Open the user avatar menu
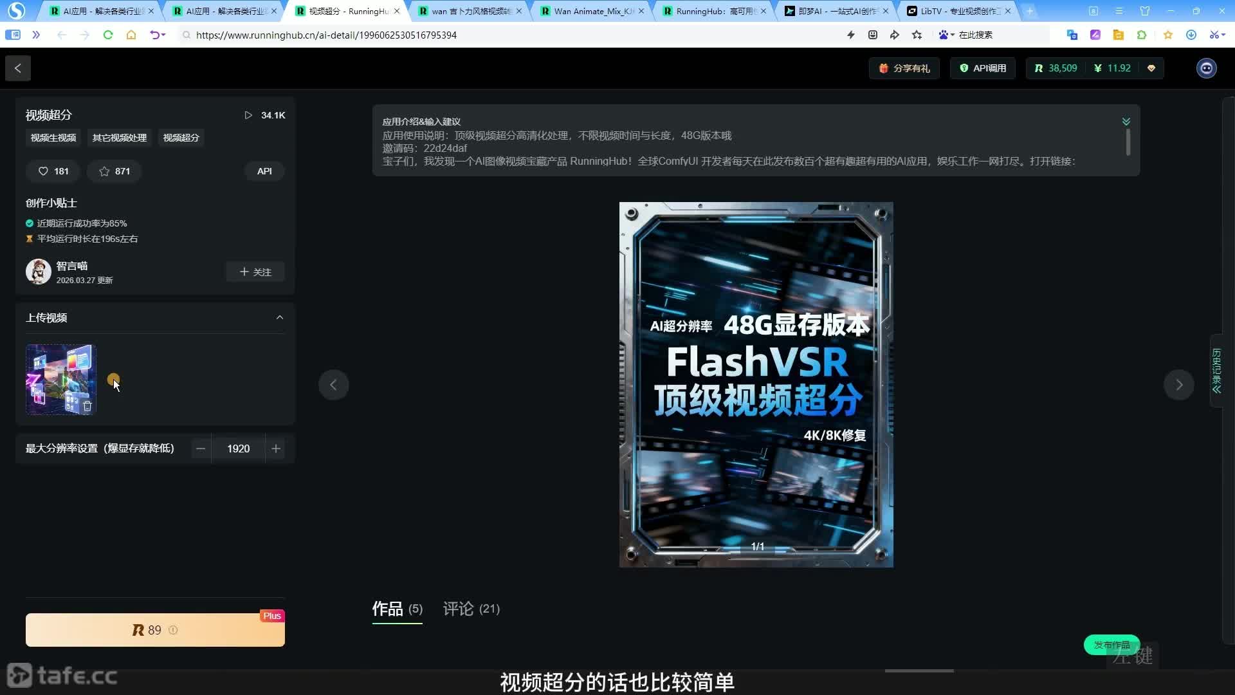 (x=1206, y=68)
